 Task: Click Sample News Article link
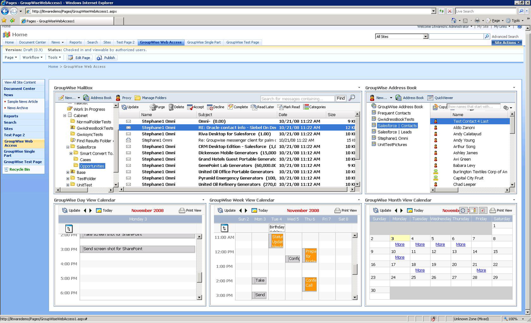22,102
